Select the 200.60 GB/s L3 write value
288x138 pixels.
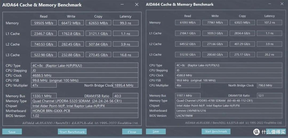(215, 54)
